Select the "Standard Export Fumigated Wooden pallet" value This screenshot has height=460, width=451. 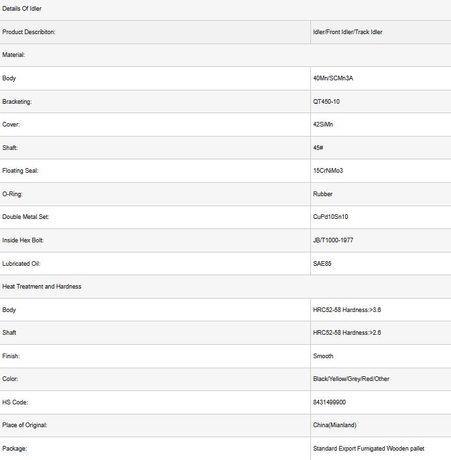pyautogui.click(x=369, y=449)
